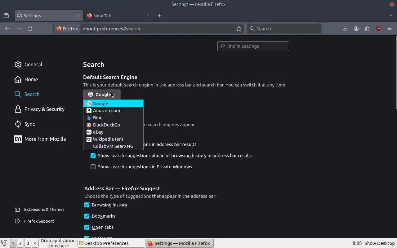Choose Bing in the engine list
397x248 pixels.
pos(113,118)
